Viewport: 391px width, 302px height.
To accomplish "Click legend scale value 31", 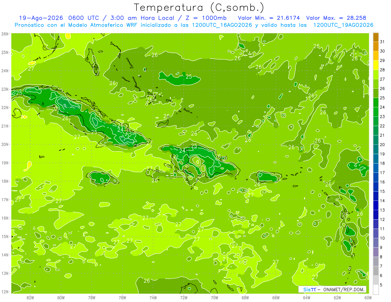I will click(383, 42).
